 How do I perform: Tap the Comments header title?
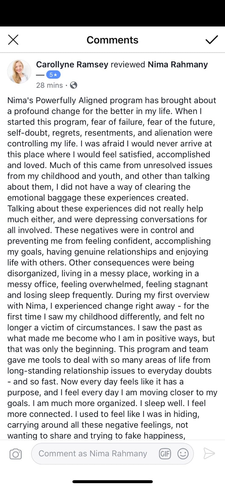(x=112, y=40)
